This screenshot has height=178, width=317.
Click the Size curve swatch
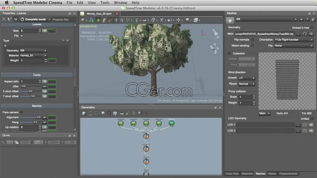tap(52, 31)
